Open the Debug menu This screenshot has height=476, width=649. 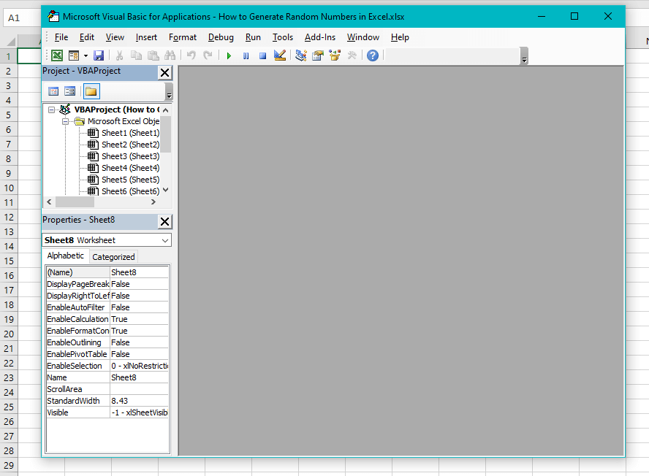(221, 37)
